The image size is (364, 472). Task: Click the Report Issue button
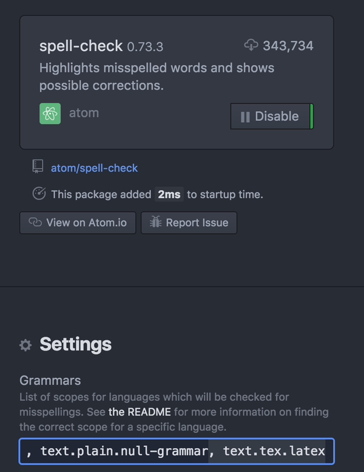click(x=189, y=223)
